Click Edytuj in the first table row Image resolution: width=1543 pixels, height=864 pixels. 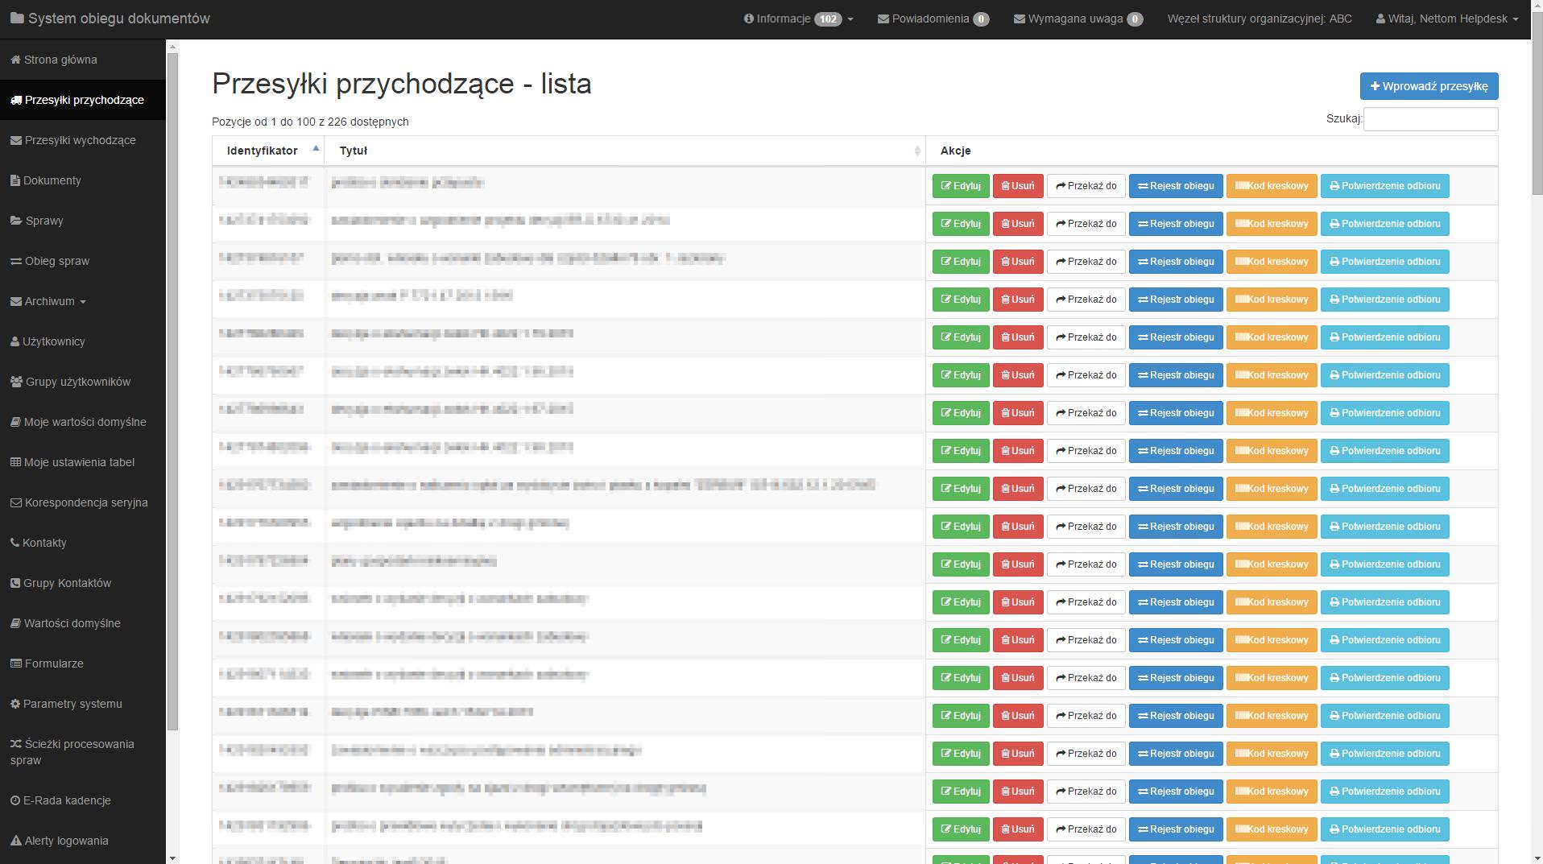pos(961,186)
